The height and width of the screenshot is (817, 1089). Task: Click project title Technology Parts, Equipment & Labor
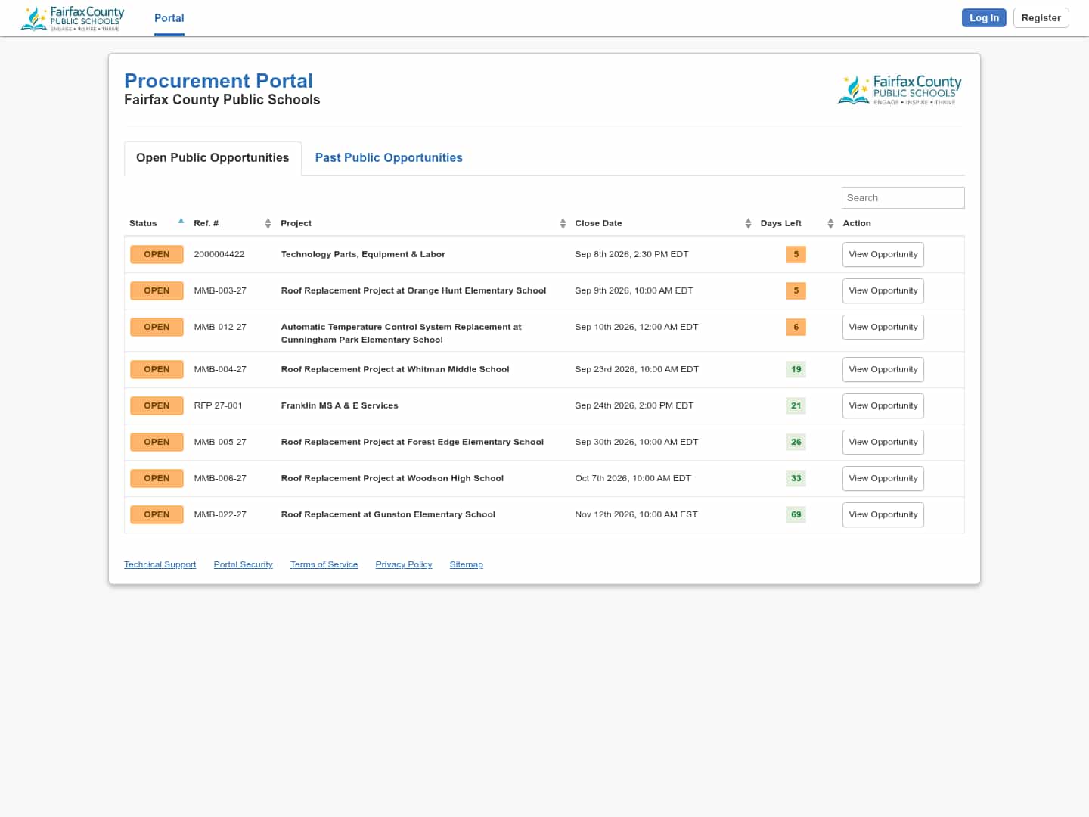click(x=363, y=254)
